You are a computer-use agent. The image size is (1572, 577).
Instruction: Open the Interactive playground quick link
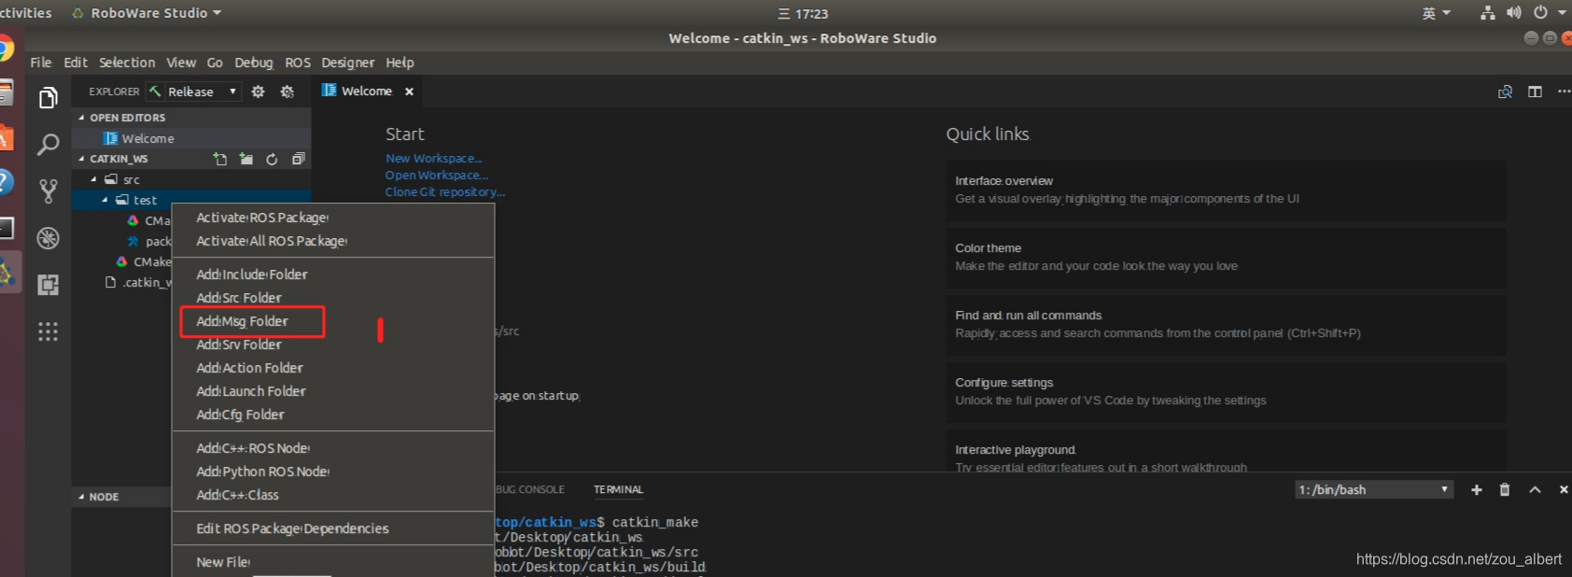(1226, 451)
